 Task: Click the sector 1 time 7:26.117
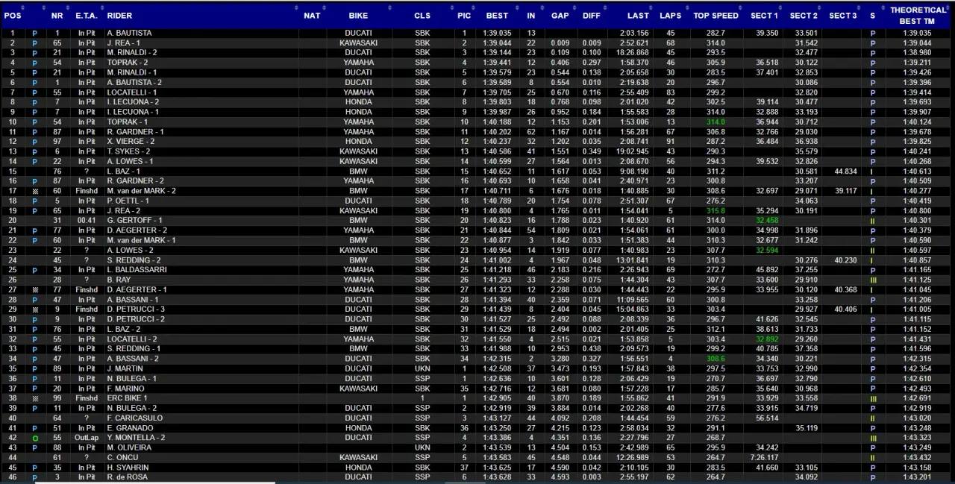coord(764,457)
